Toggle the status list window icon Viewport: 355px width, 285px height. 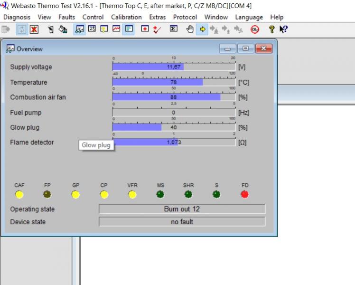(x=129, y=29)
